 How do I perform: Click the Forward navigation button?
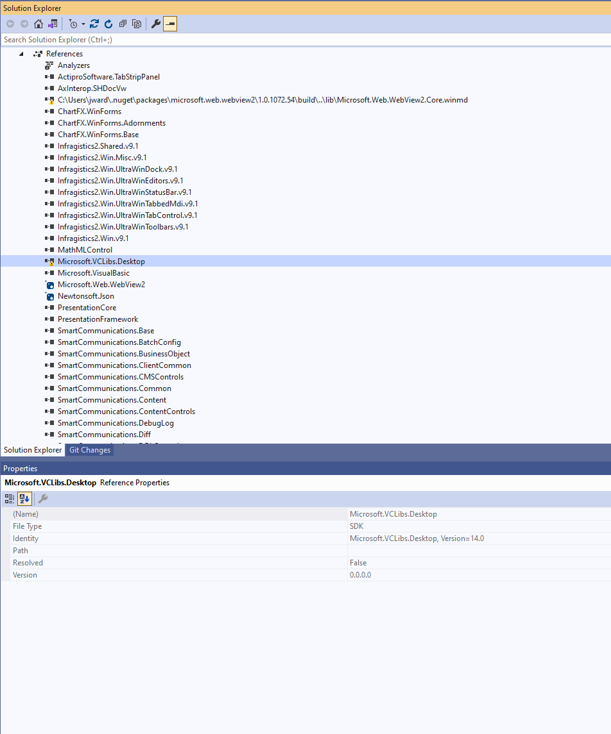24,24
